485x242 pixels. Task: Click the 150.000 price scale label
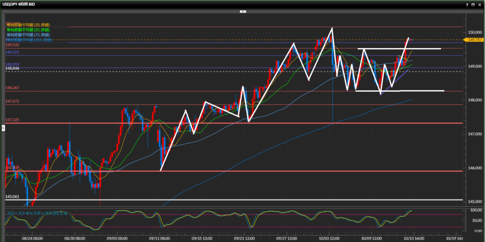point(474,32)
